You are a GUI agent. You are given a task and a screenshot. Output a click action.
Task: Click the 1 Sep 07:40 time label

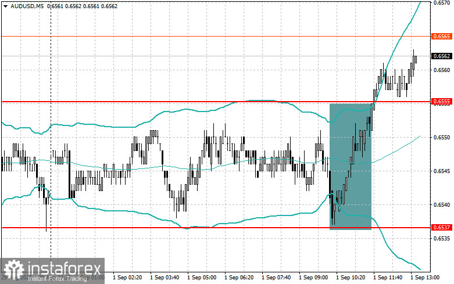point(276,278)
